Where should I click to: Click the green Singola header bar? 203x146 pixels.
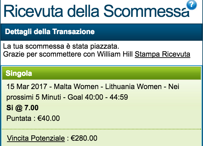[x=101, y=73]
